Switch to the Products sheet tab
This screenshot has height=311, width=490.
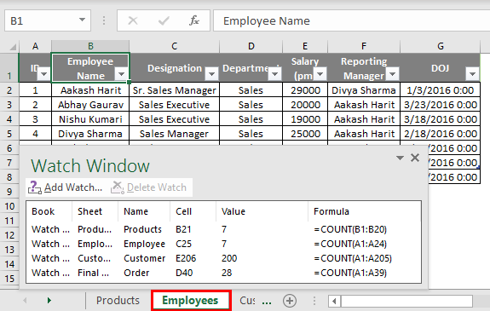[x=118, y=301]
